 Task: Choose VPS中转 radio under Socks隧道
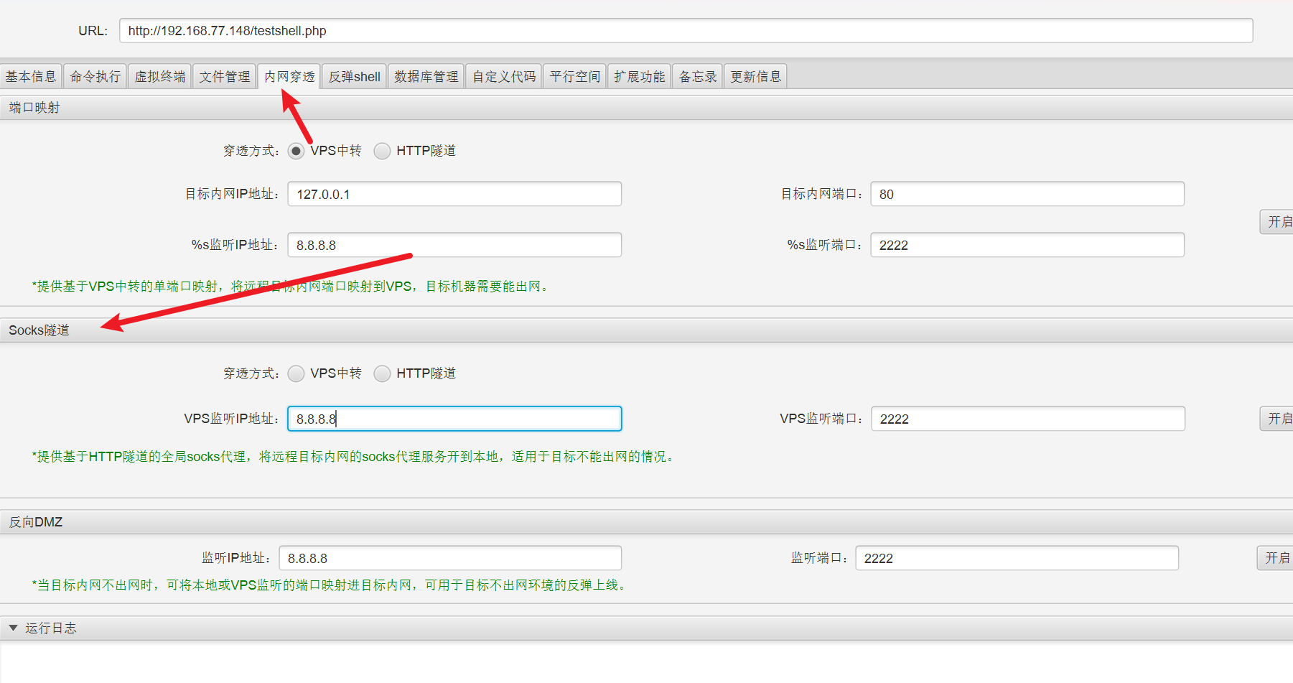click(x=296, y=373)
